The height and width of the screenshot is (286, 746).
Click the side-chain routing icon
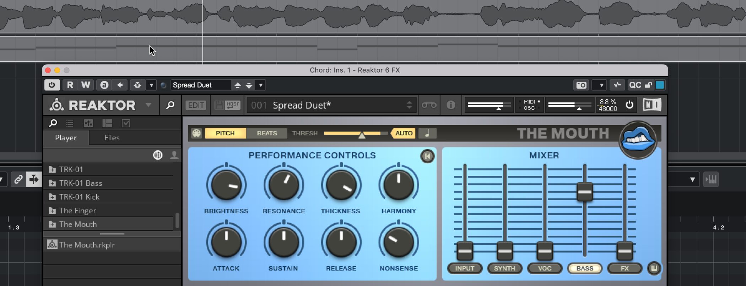(x=137, y=85)
